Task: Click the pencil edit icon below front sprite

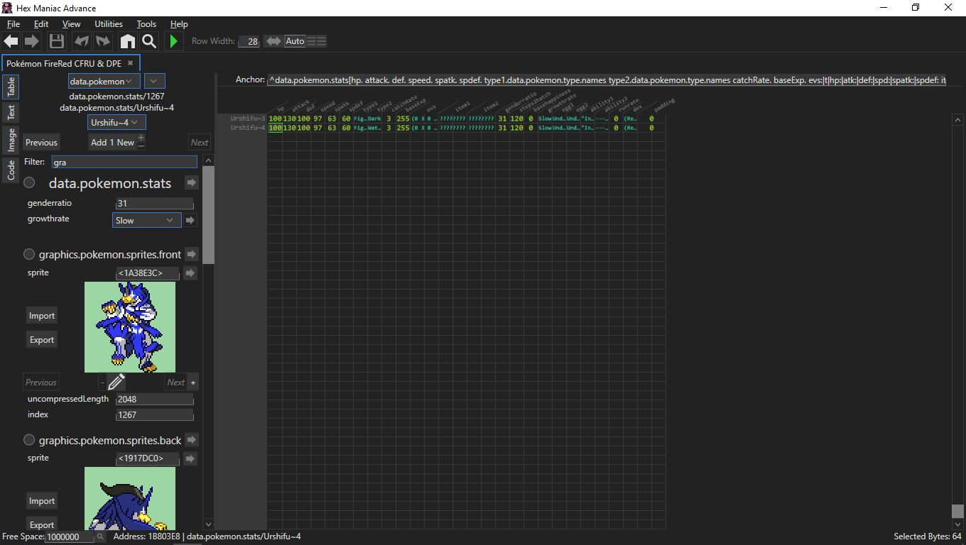Action: pos(116,382)
